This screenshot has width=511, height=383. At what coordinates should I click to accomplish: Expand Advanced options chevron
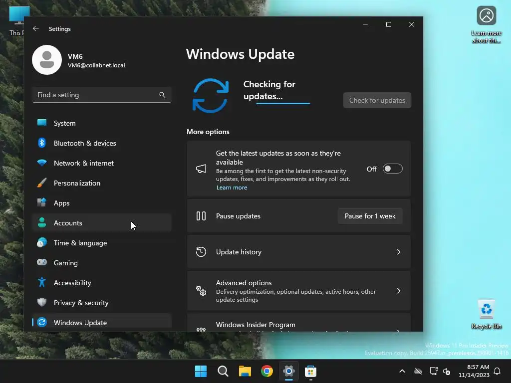399,291
